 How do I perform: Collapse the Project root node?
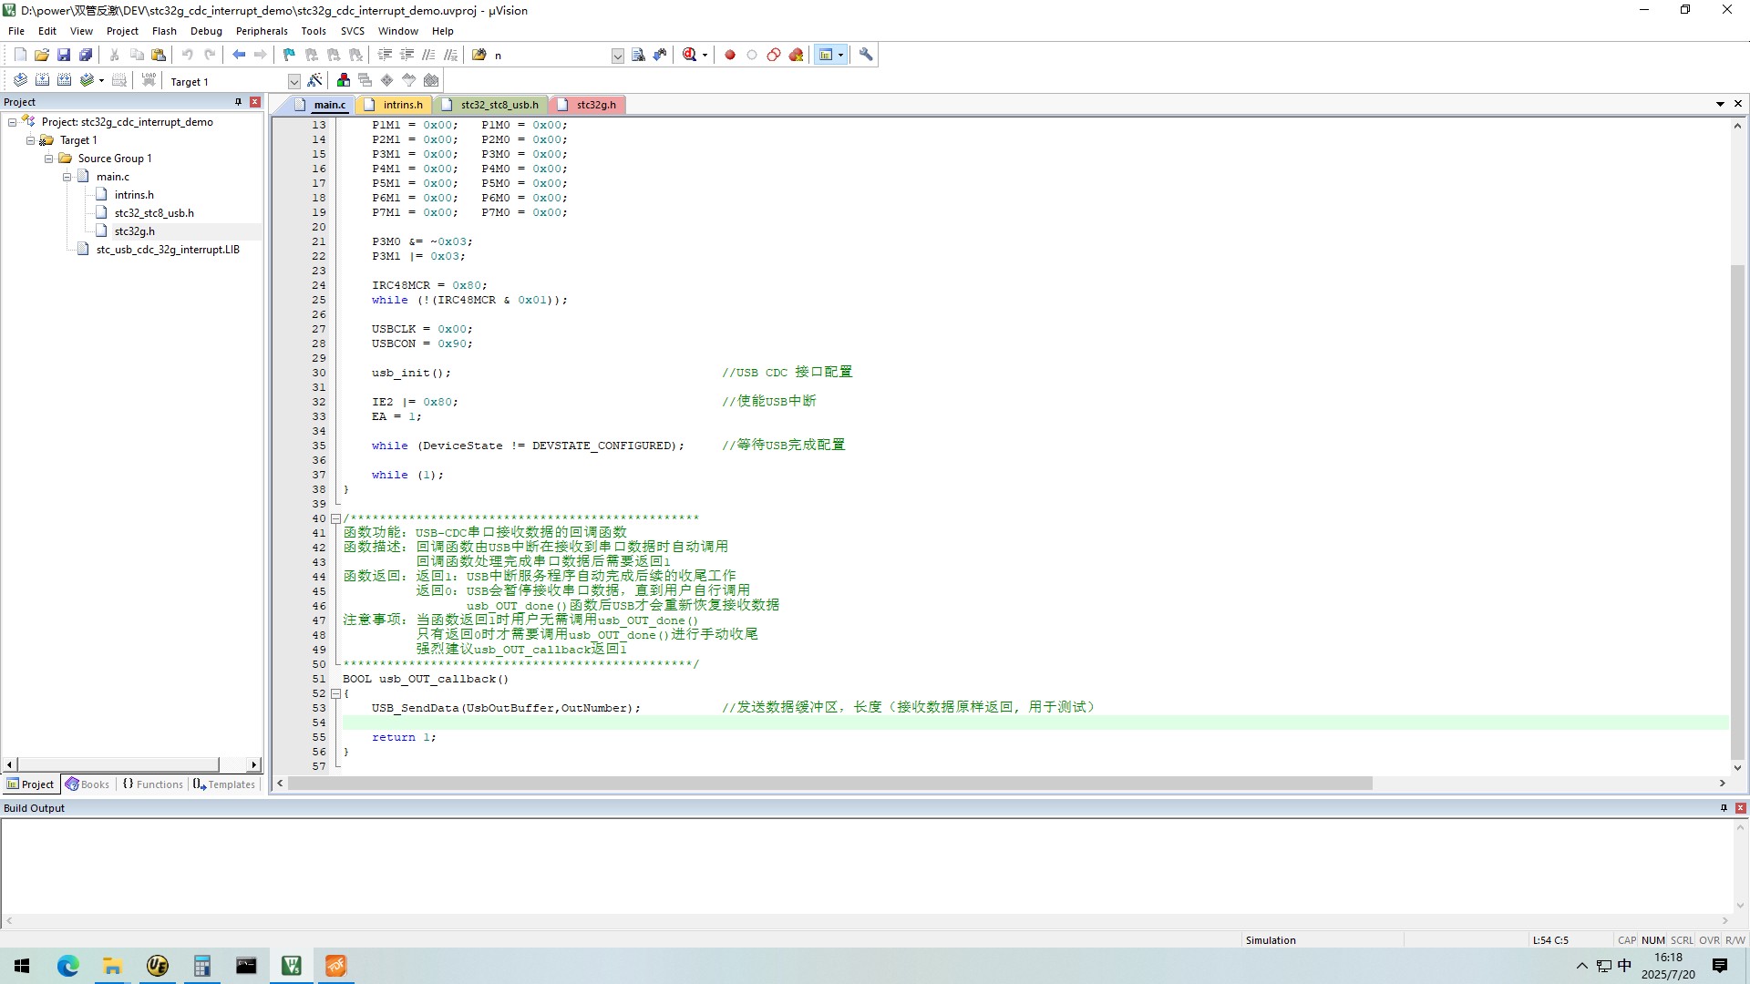pyautogui.click(x=13, y=122)
